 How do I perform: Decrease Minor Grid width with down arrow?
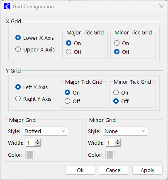coord(118,144)
